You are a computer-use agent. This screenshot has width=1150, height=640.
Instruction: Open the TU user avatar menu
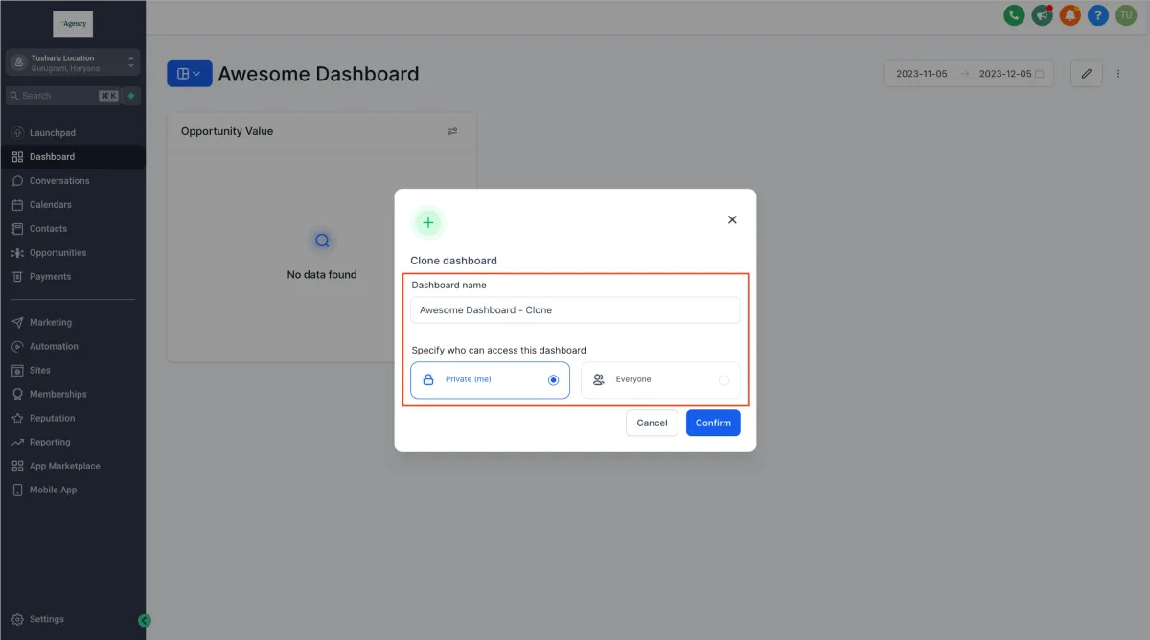(x=1126, y=15)
